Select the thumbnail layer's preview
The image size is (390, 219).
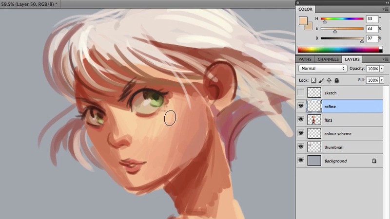(314, 147)
